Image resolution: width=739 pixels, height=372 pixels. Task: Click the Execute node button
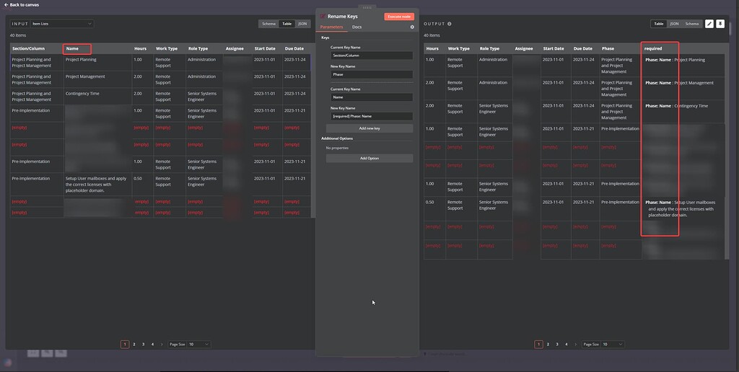coord(398,16)
